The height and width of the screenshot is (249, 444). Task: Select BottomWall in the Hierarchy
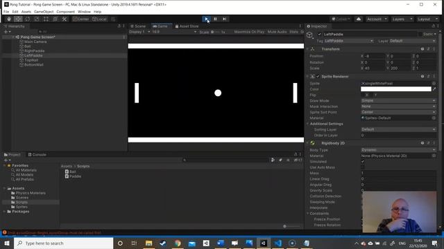click(x=34, y=64)
